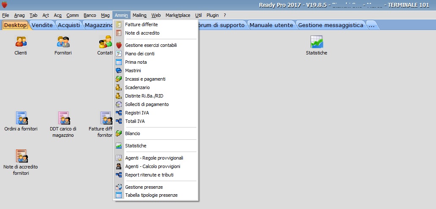Click the Agenti - Regole provvigionali icon
Viewport: 436px width, 209px height.
119,158
